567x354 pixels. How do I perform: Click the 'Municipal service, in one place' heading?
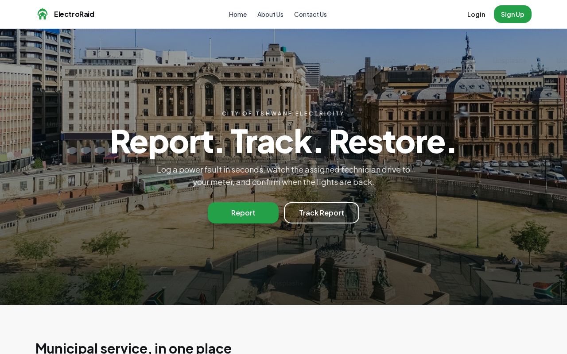coord(133,348)
